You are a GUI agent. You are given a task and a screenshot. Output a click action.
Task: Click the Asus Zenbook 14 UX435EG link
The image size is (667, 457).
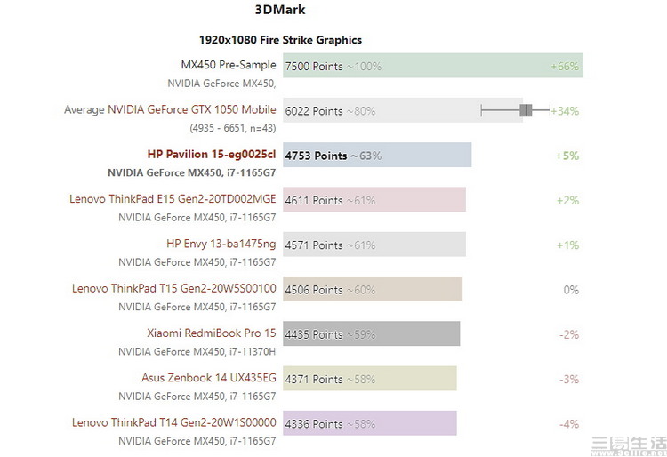click(209, 378)
